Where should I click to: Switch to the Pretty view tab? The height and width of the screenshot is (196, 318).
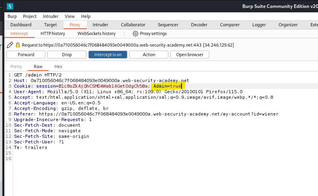point(16,67)
